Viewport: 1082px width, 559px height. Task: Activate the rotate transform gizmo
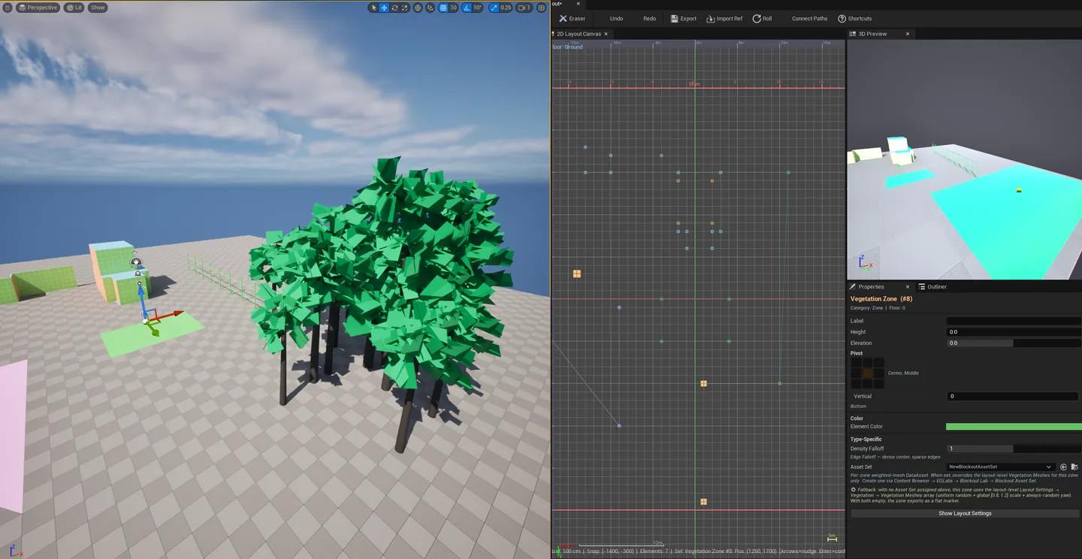tap(394, 8)
